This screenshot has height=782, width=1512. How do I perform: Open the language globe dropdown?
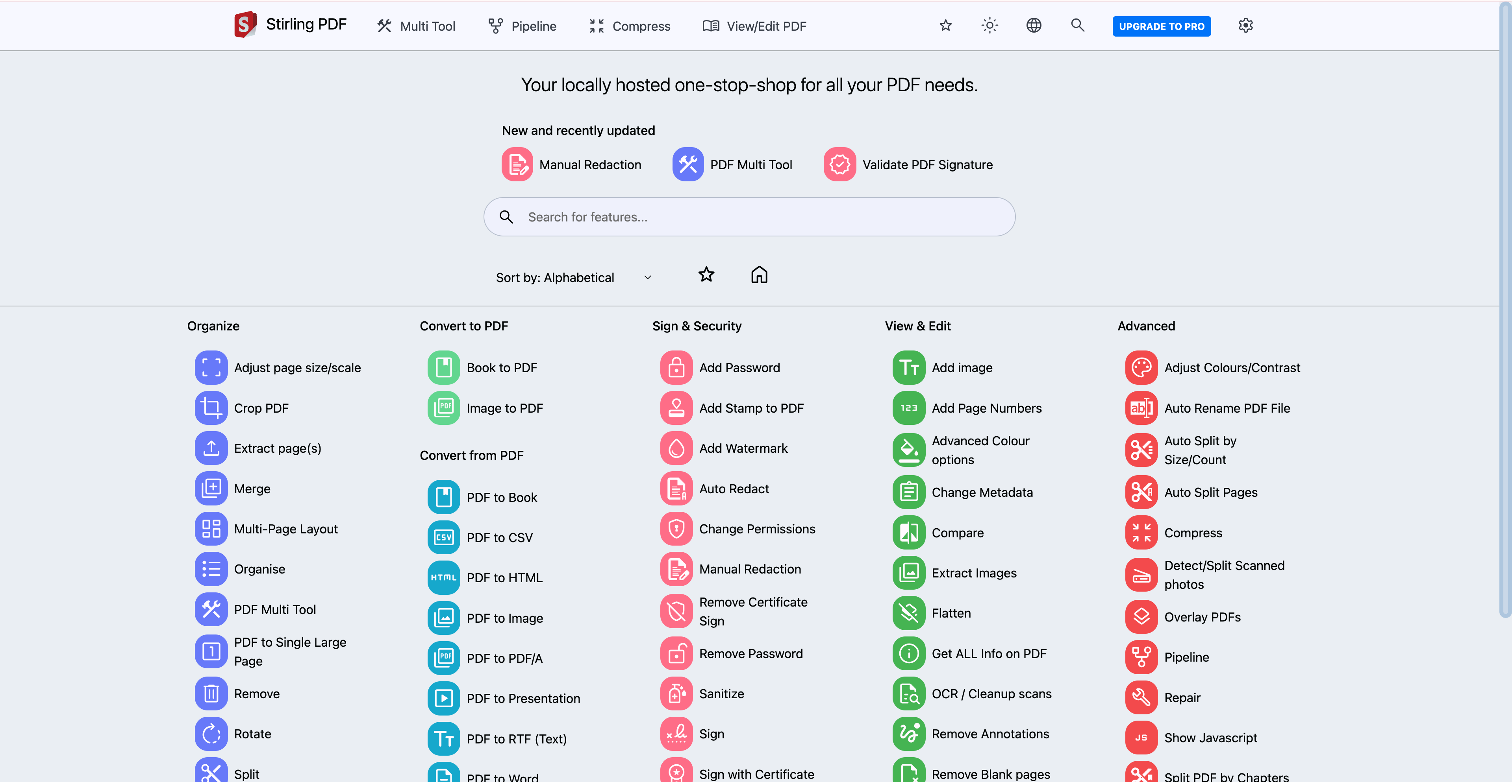pyautogui.click(x=1034, y=26)
